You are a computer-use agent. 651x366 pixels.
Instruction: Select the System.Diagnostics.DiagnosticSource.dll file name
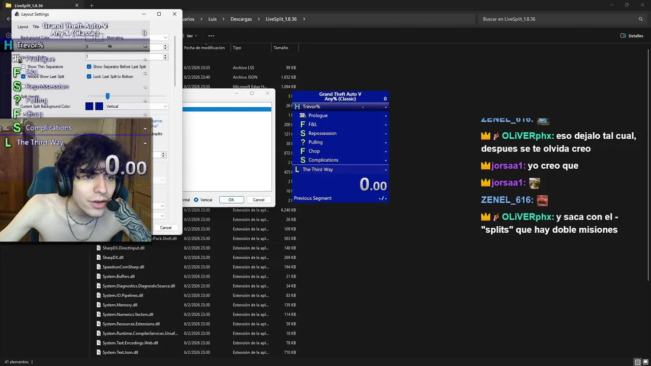click(x=139, y=286)
